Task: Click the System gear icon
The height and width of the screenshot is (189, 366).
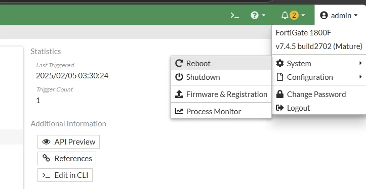Action: coord(279,63)
